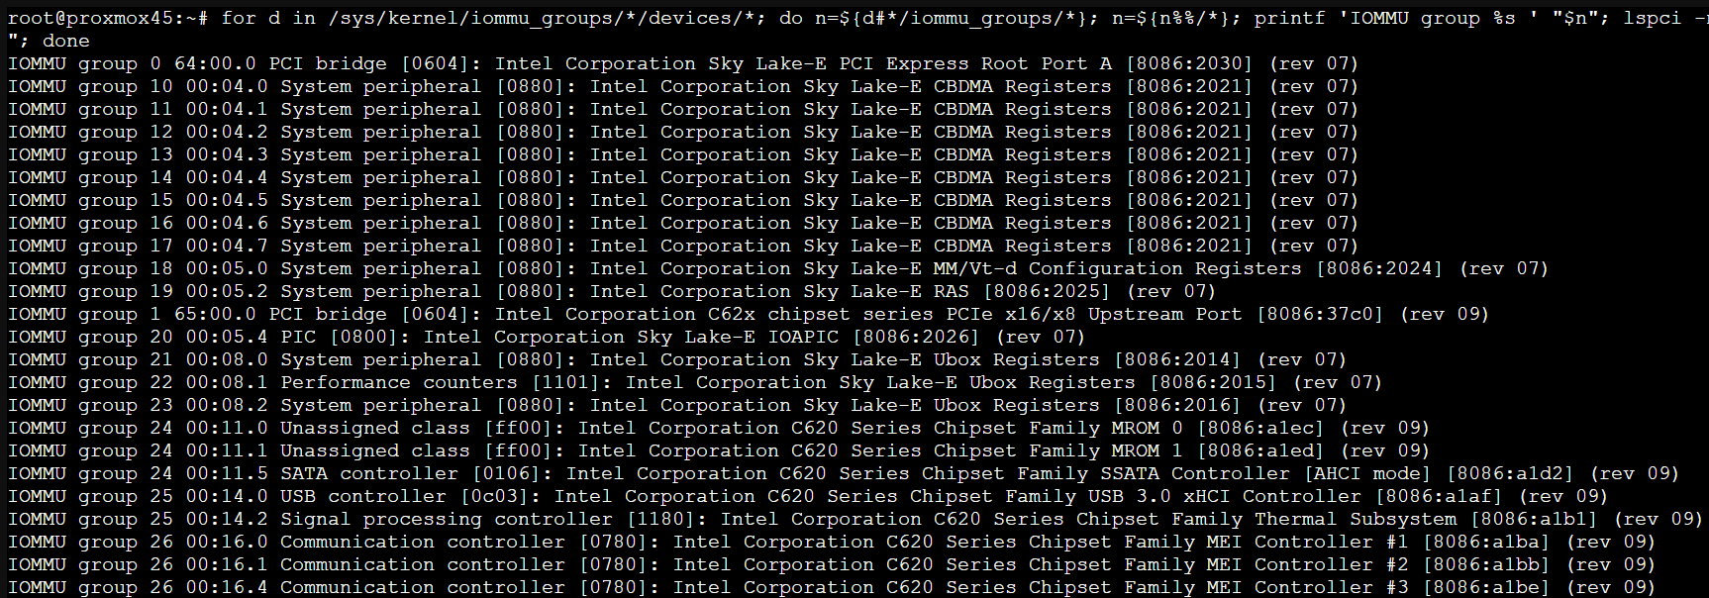Click the "IOAPIC" device name
This screenshot has height=598, width=1709.
tap(803, 337)
